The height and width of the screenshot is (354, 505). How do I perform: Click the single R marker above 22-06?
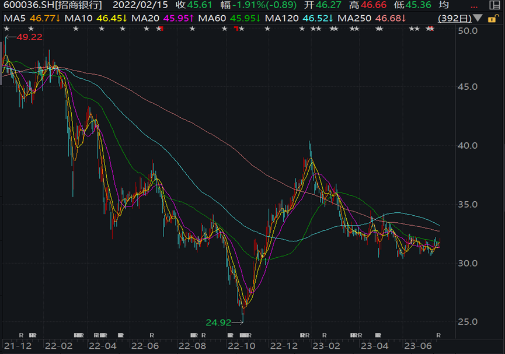pyautogui.click(x=151, y=335)
